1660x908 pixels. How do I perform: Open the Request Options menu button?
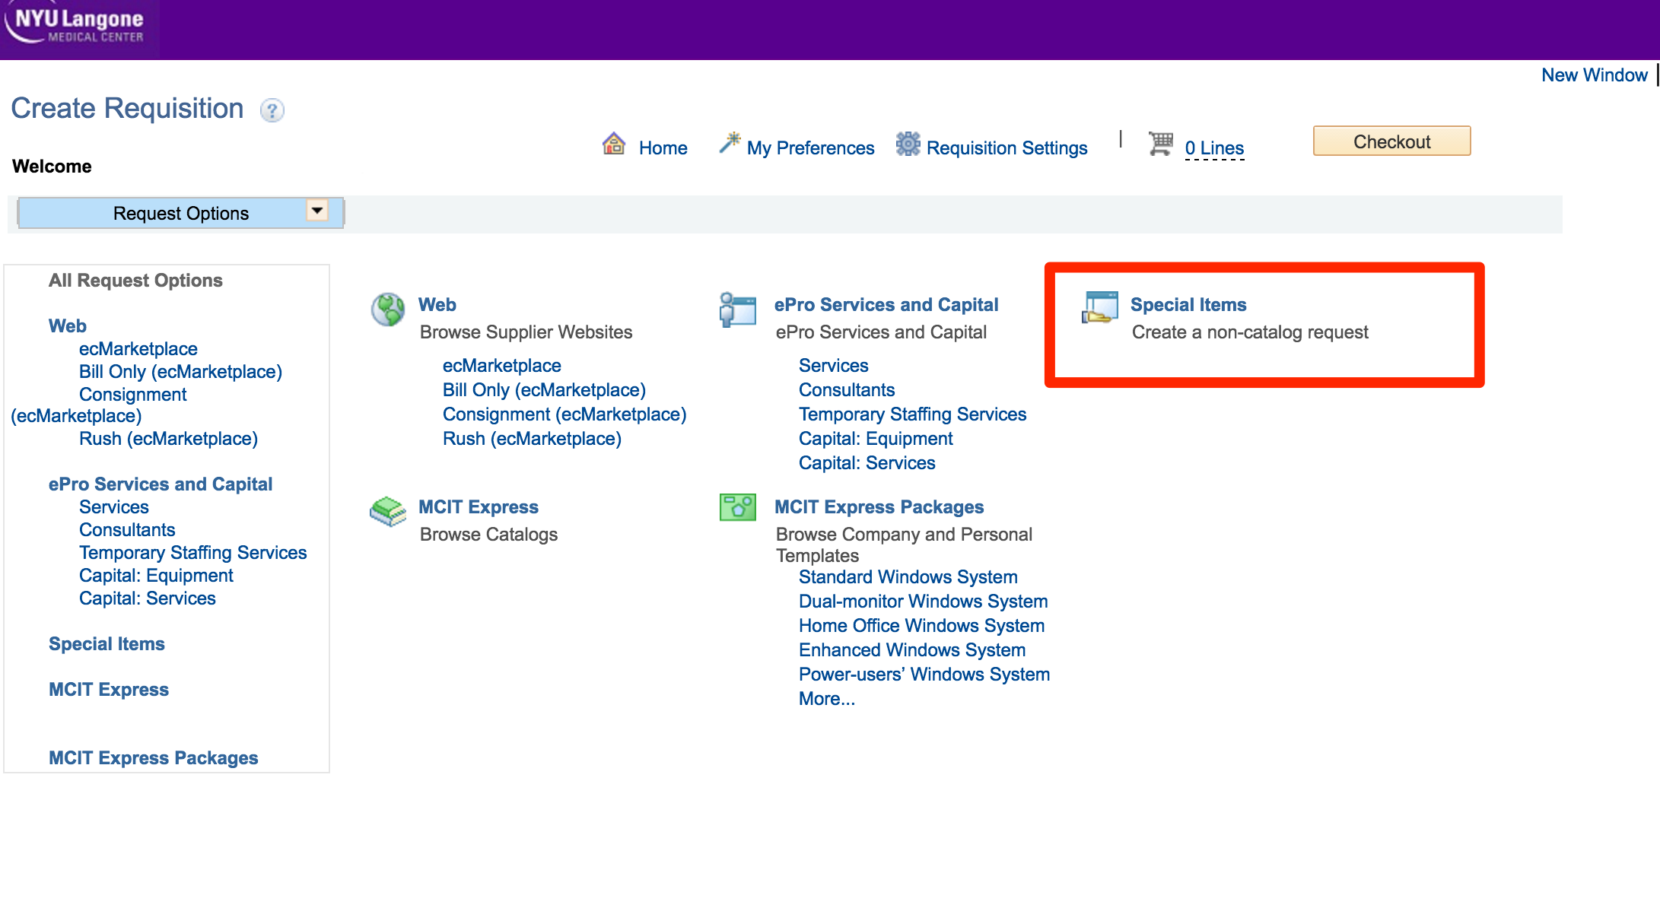point(181,214)
